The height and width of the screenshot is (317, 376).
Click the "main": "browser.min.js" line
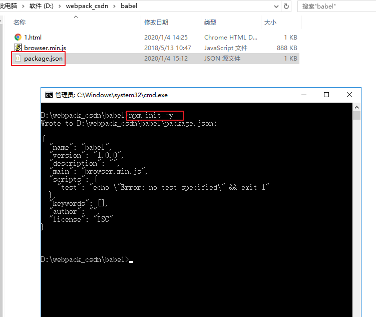tap(98, 171)
